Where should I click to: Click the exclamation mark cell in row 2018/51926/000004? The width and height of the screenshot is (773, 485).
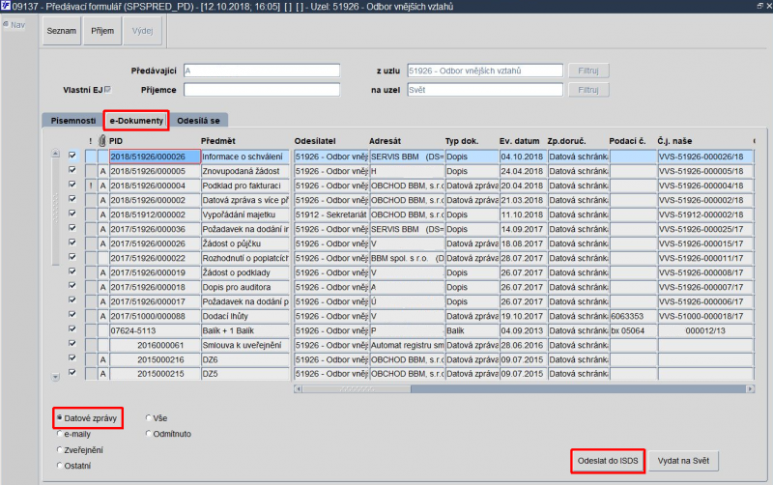(x=91, y=185)
